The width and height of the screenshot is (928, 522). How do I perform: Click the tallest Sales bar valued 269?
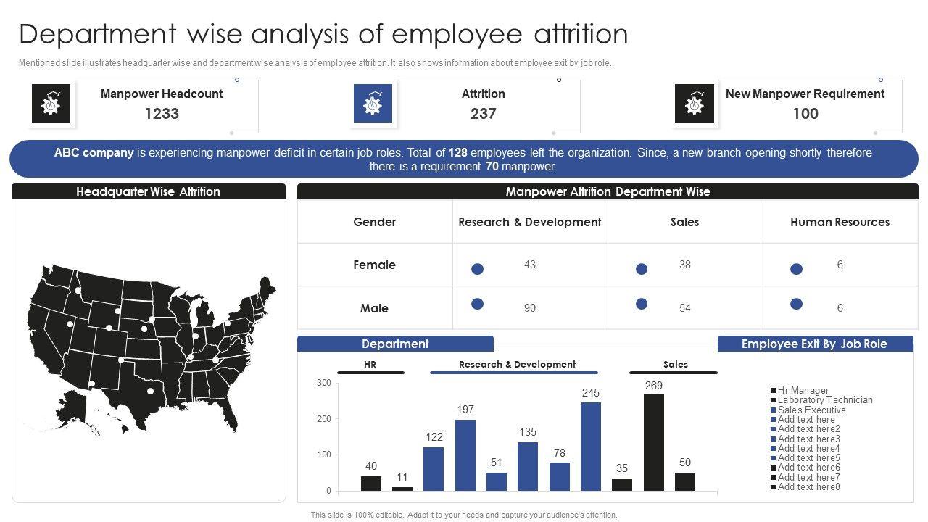coord(654,443)
